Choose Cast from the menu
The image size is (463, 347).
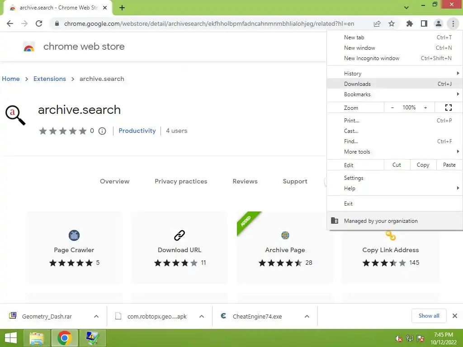(x=394, y=131)
